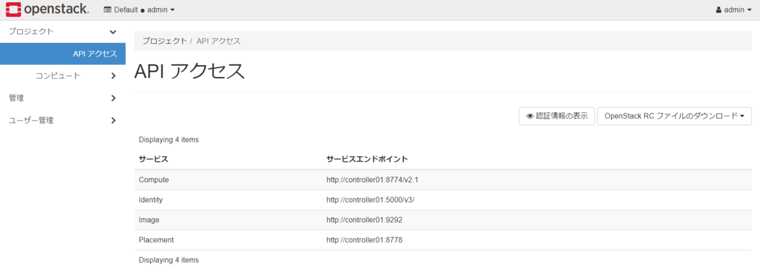Select the Image service cell

[149, 220]
